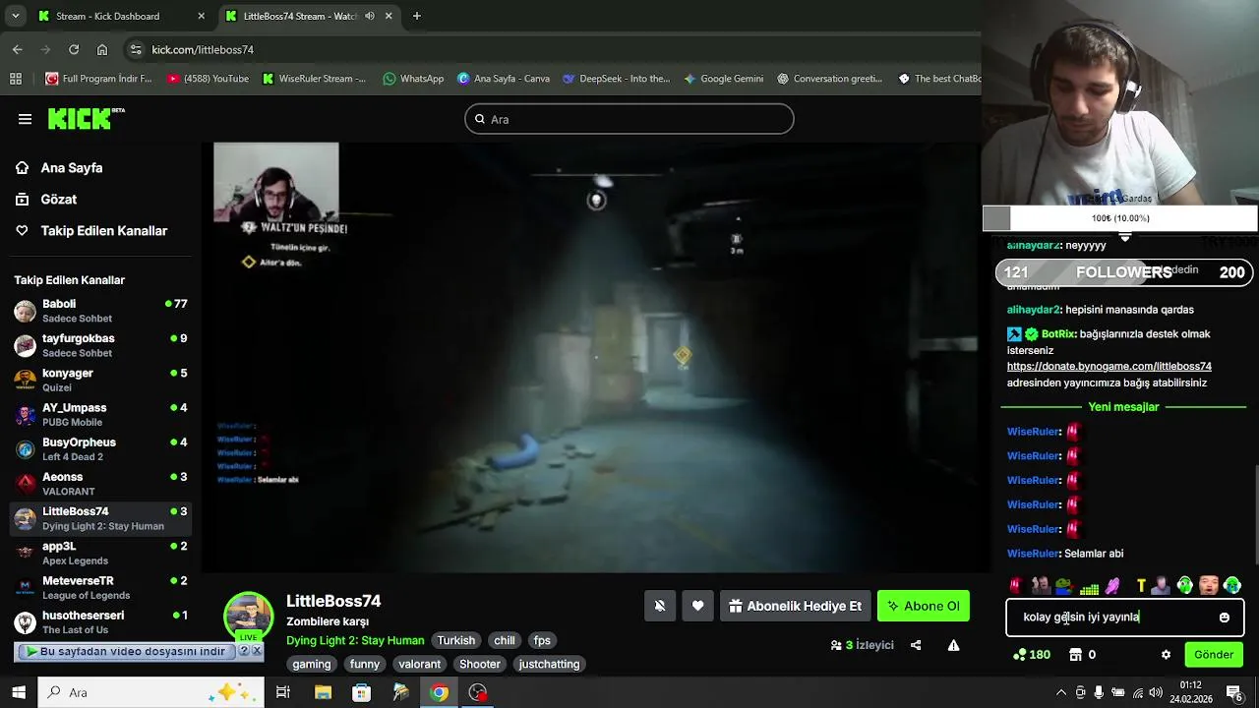Click the chat message input field
The width and height of the screenshot is (1259, 708).
(1124, 618)
